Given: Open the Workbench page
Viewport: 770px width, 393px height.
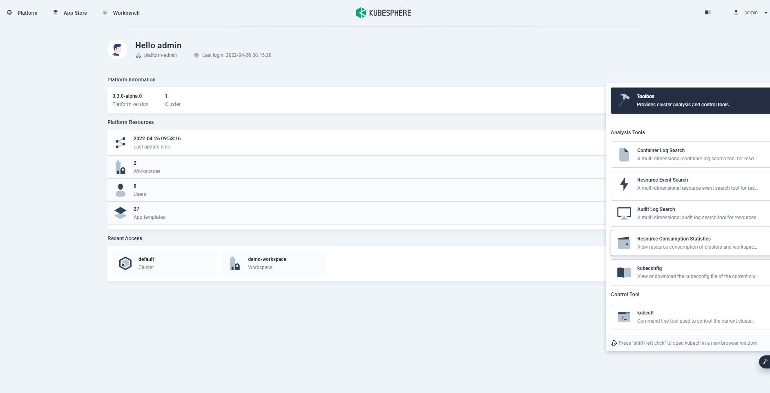Looking at the screenshot, I should 121,13.
